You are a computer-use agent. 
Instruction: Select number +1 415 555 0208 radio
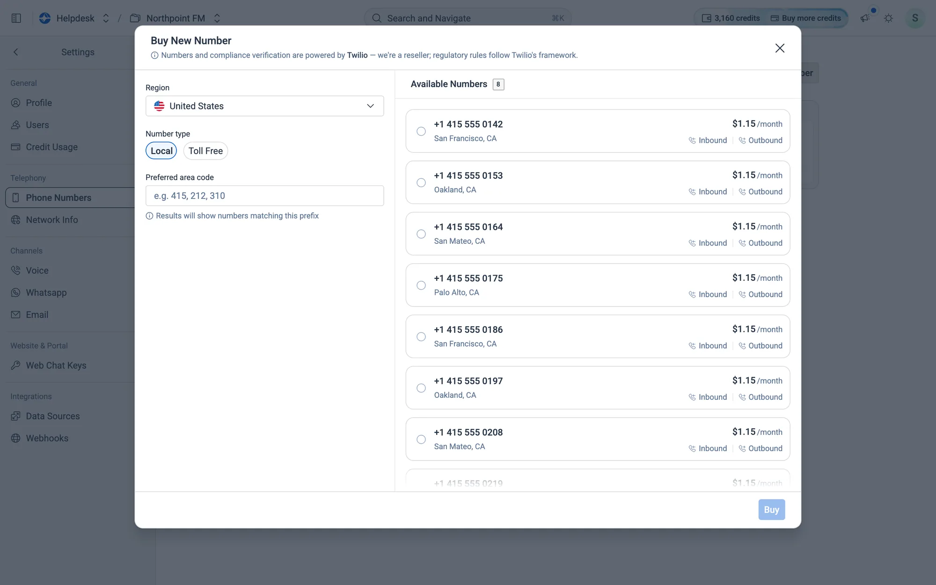421,439
